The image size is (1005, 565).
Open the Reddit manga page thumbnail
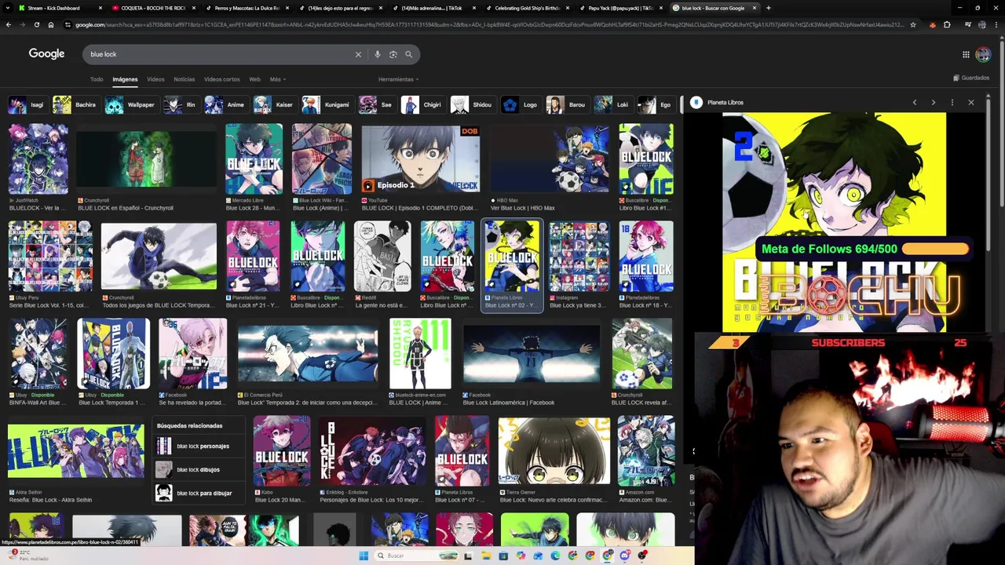click(382, 256)
